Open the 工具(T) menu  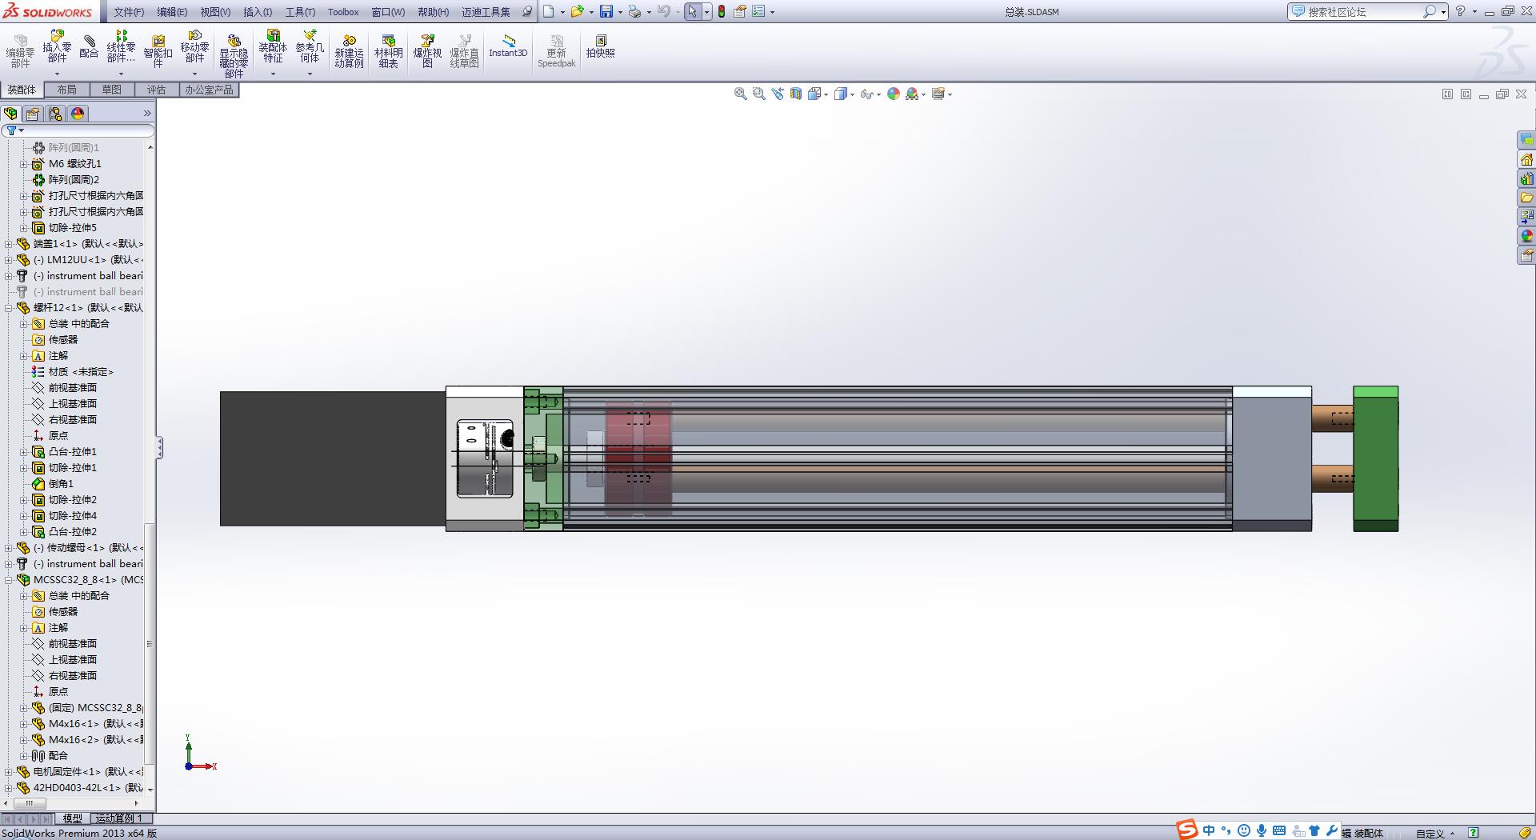point(300,12)
